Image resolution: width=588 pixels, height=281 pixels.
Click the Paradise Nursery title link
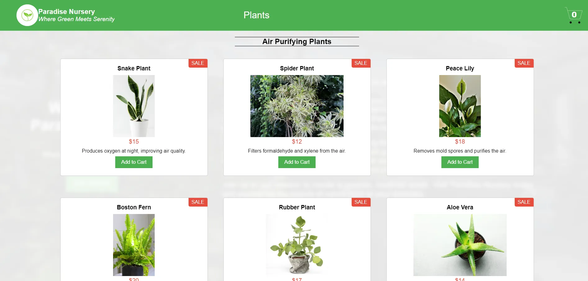(66, 11)
